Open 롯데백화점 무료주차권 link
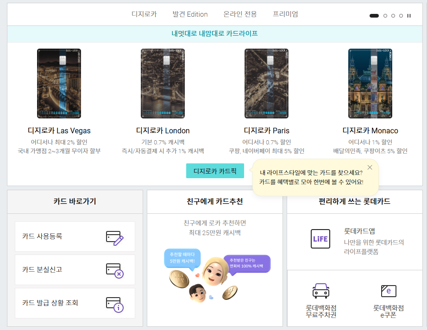 point(321,311)
